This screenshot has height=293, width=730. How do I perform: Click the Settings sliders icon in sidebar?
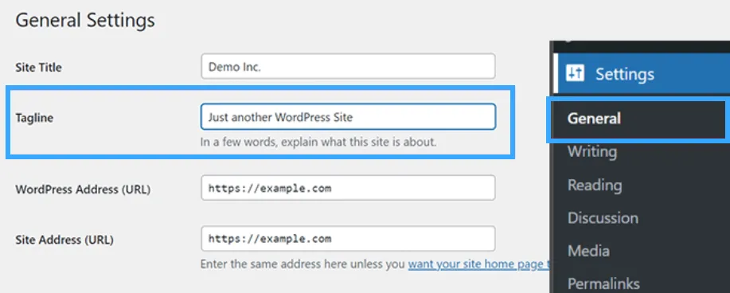[x=575, y=73]
